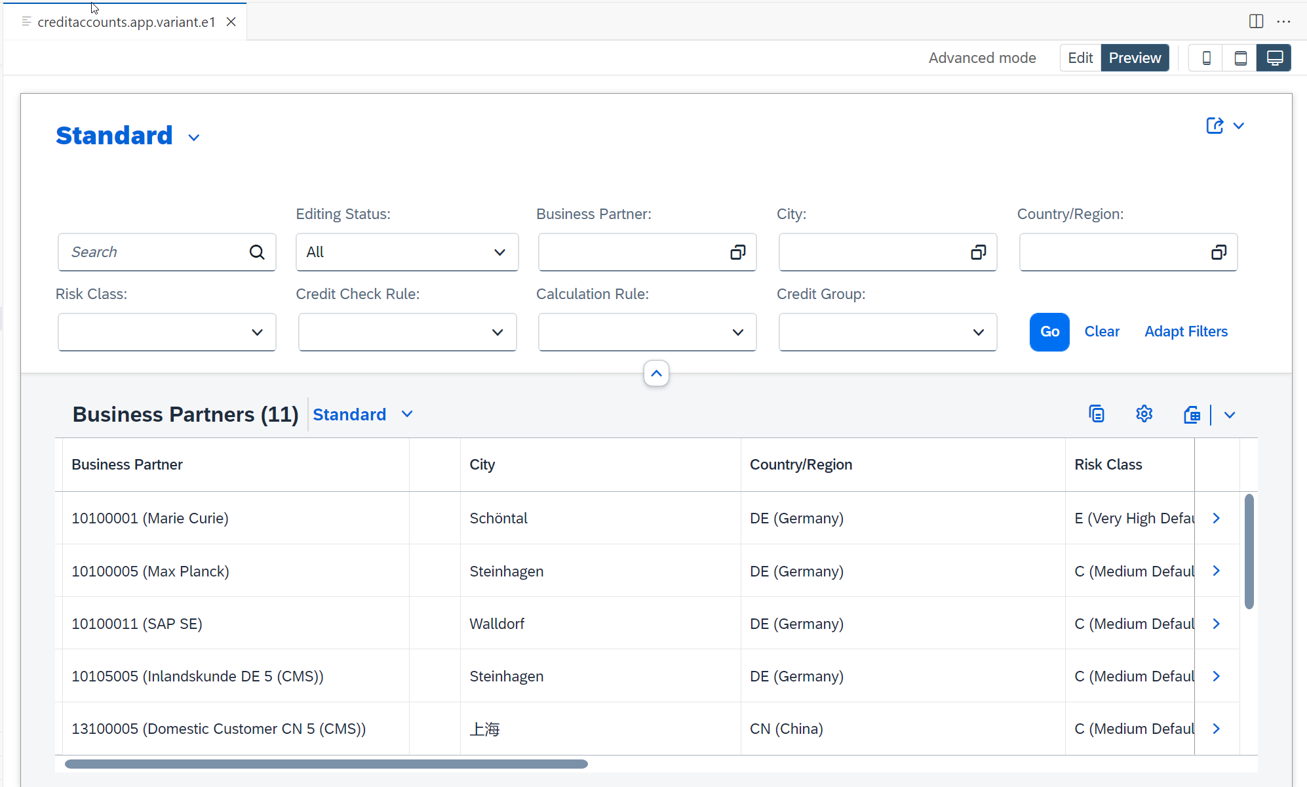This screenshot has width=1307, height=787.
Task: Click the table copy icon
Action: [1097, 414]
